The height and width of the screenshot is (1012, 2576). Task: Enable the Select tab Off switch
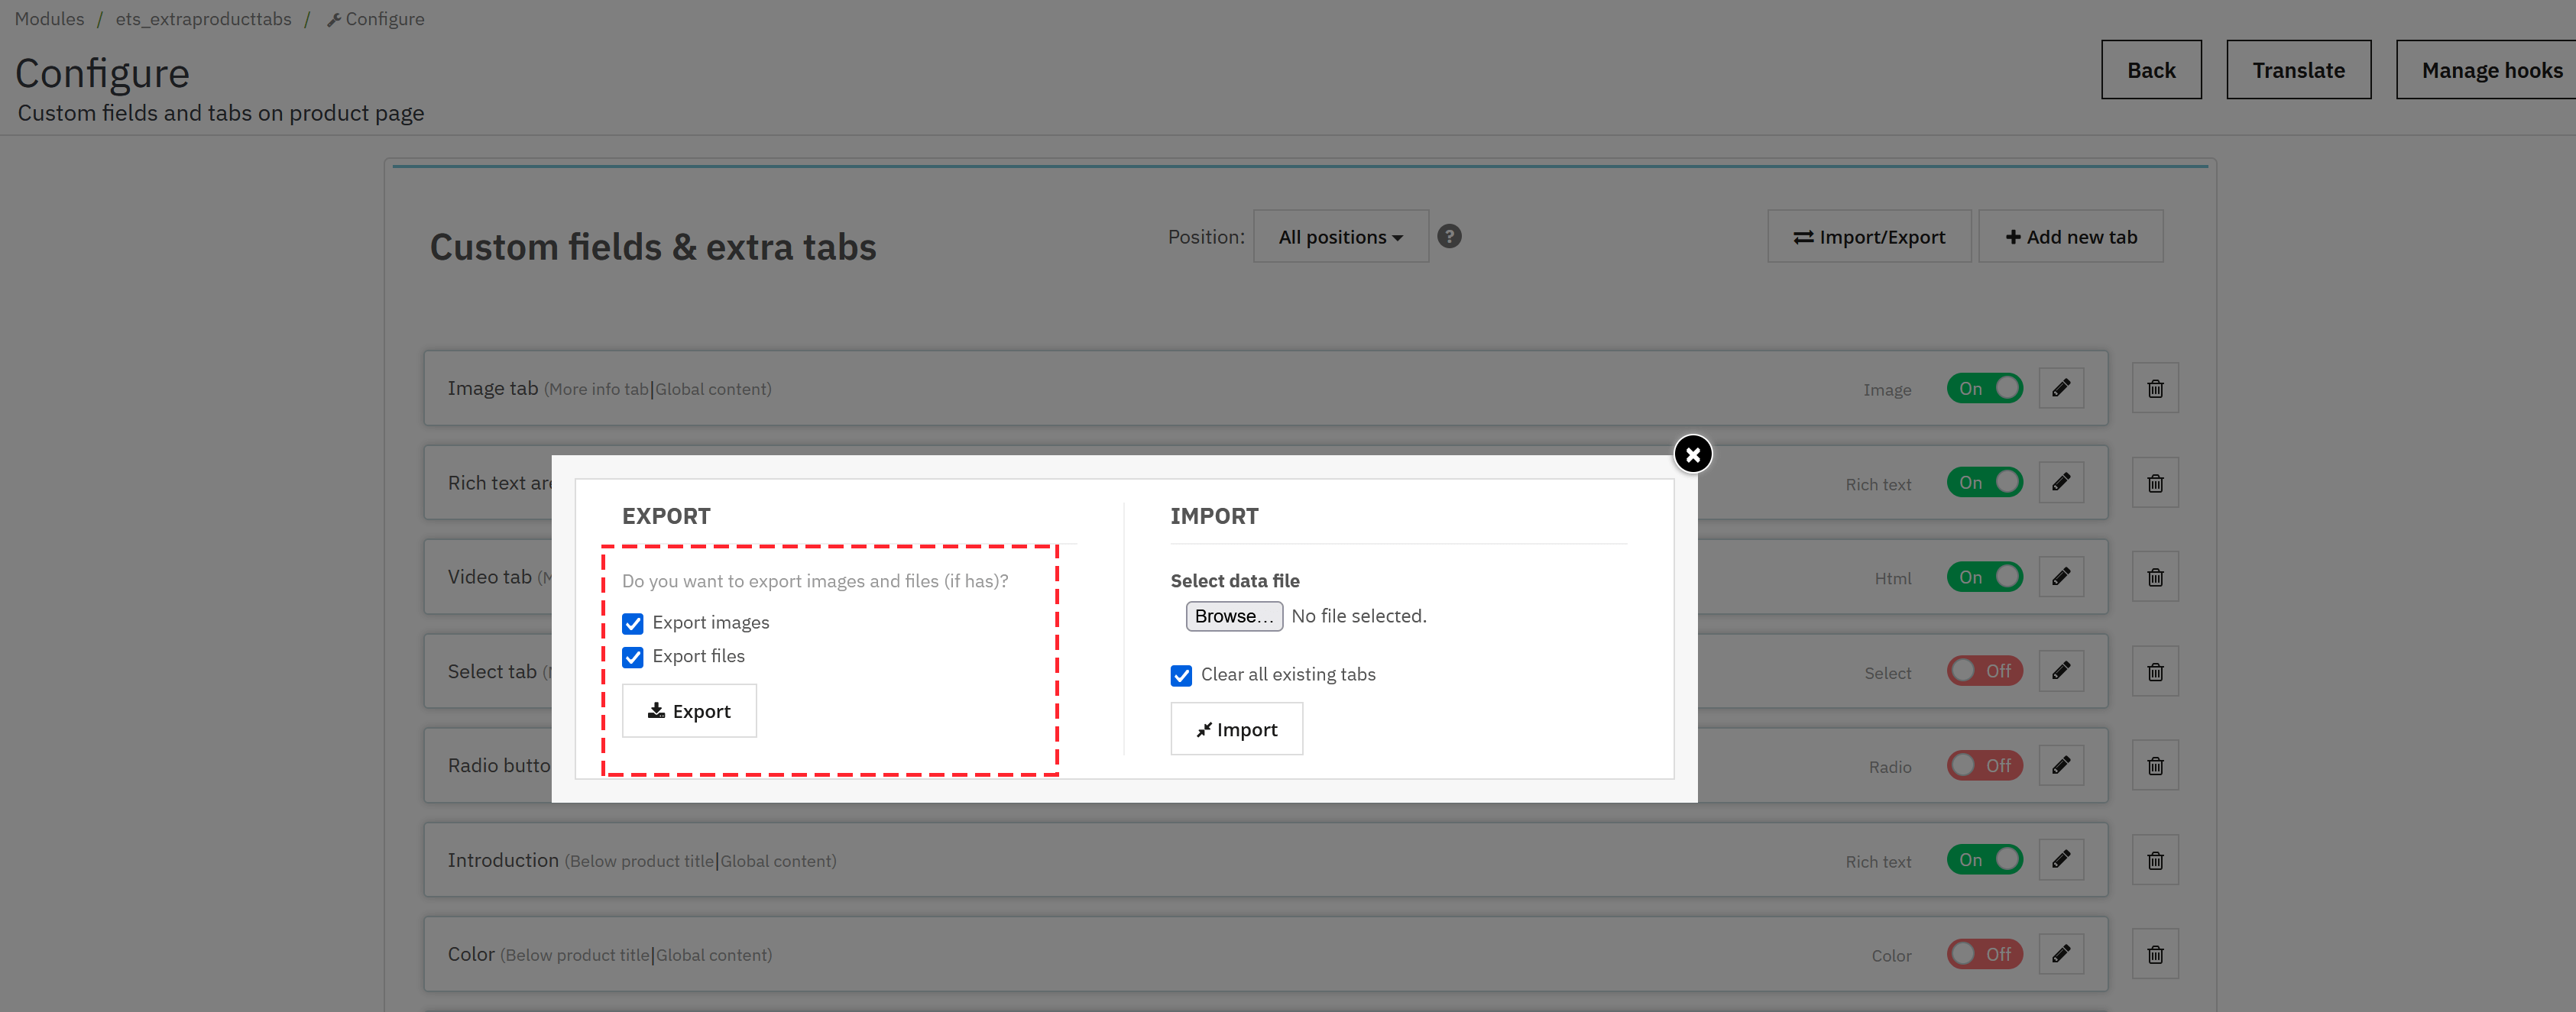1984,671
